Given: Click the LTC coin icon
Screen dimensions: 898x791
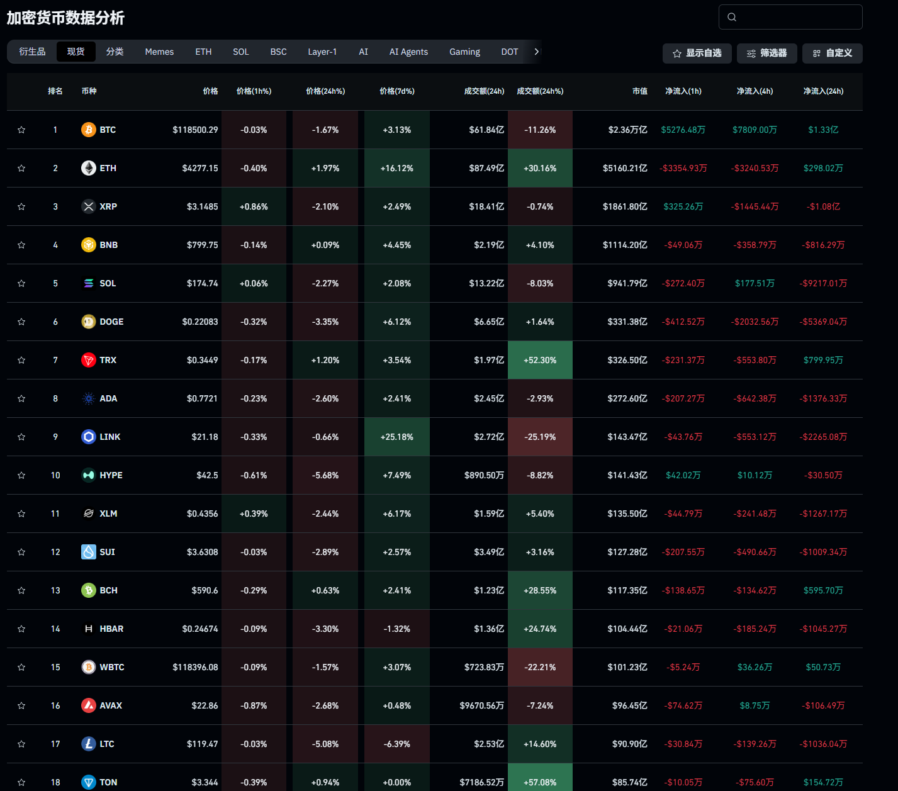Looking at the screenshot, I should point(89,744).
